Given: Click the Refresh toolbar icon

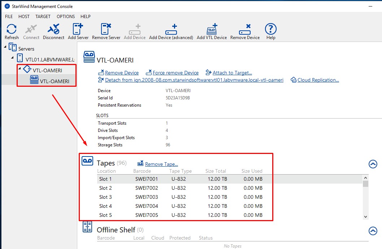Looking at the screenshot, I should (12, 30).
